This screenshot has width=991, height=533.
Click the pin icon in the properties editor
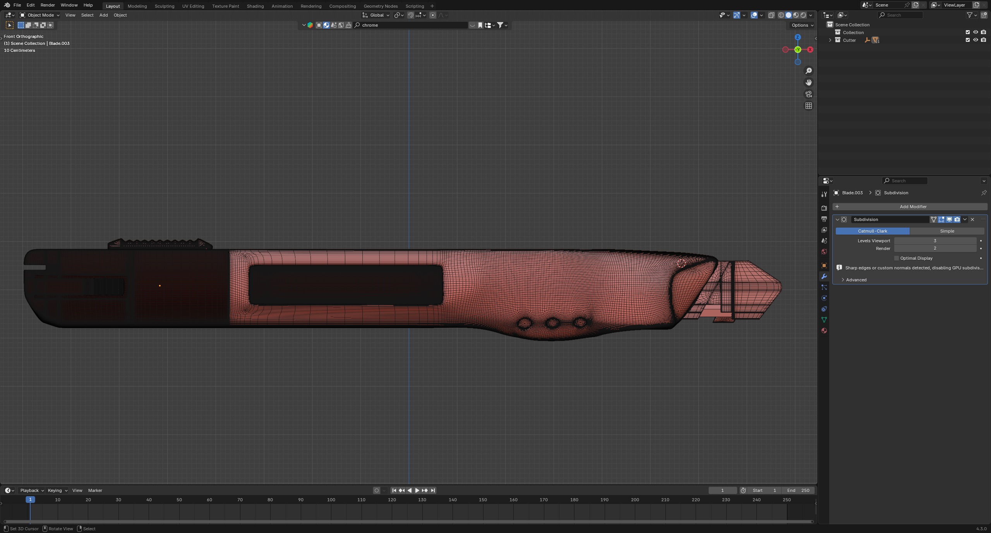tap(984, 193)
